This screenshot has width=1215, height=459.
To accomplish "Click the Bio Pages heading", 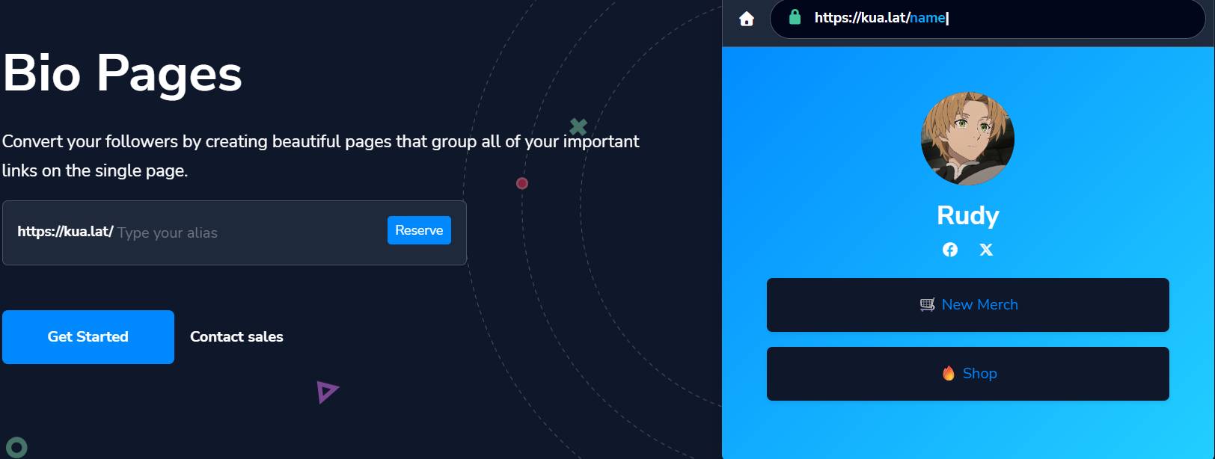I will point(123,73).
